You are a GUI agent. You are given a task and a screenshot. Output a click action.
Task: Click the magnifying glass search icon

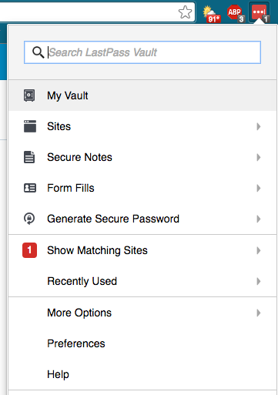coord(38,52)
